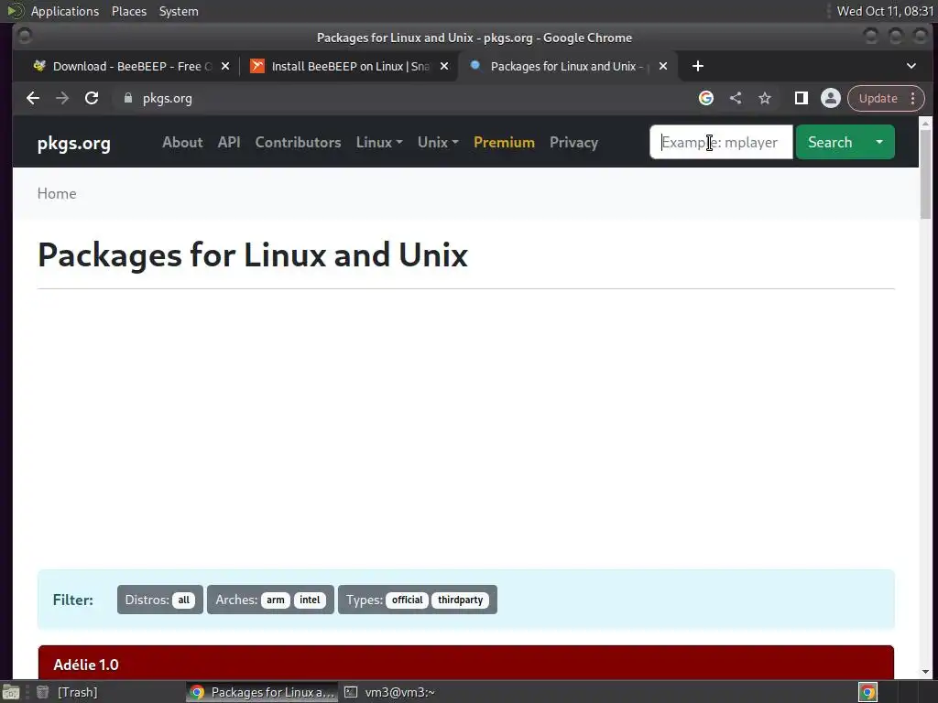Close the Packages for Linux and Unix tab
Screen dimensions: 938x703
pyautogui.click(x=663, y=66)
